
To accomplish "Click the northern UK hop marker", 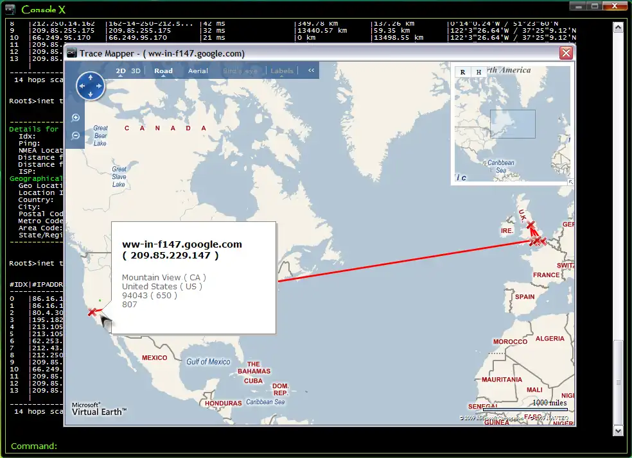I will click(531, 225).
